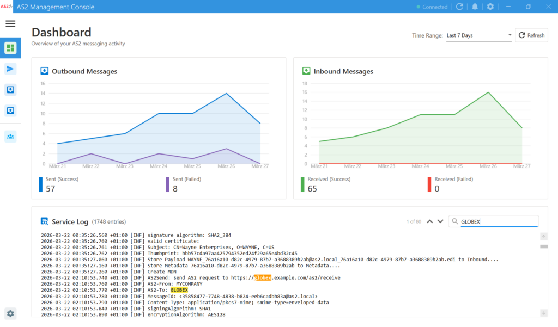Image resolution: width=558 pixels, height=327 pixels.
Task: Click the Service Log scrollbar down arrow
Action: click(543, 313)
